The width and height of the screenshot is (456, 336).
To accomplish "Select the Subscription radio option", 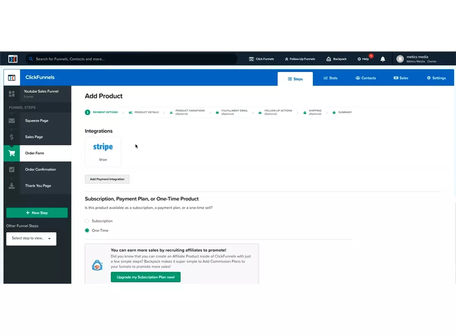I will (87, 221).
